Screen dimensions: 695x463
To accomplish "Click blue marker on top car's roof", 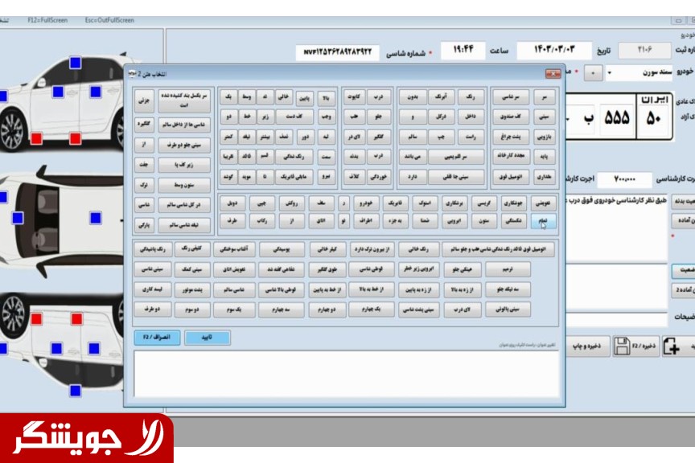I will pos(75,62).
